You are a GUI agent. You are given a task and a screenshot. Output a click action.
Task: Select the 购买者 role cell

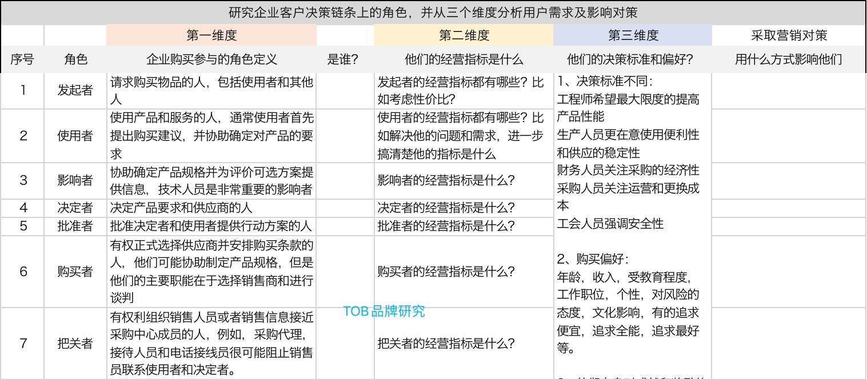pyautogui.click(x=75, y=272)
